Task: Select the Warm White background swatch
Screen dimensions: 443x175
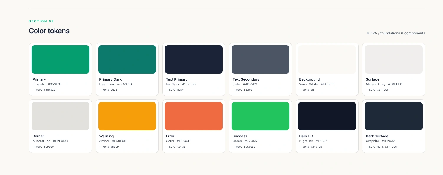Action: pos(327,59)
